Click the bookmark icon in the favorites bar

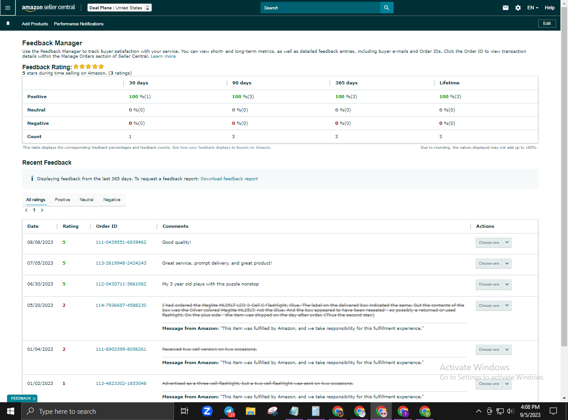[x=8, y=24]
